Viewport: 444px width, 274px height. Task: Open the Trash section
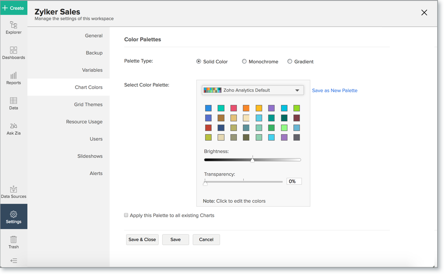14,241
